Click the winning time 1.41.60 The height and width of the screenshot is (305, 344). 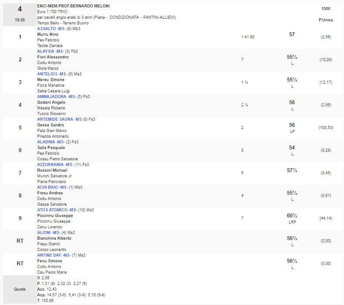248,37
